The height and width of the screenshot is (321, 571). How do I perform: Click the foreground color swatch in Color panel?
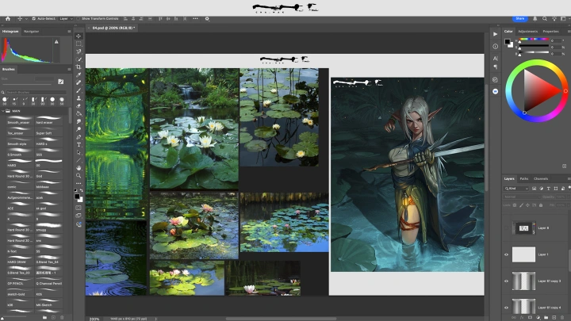508,42
